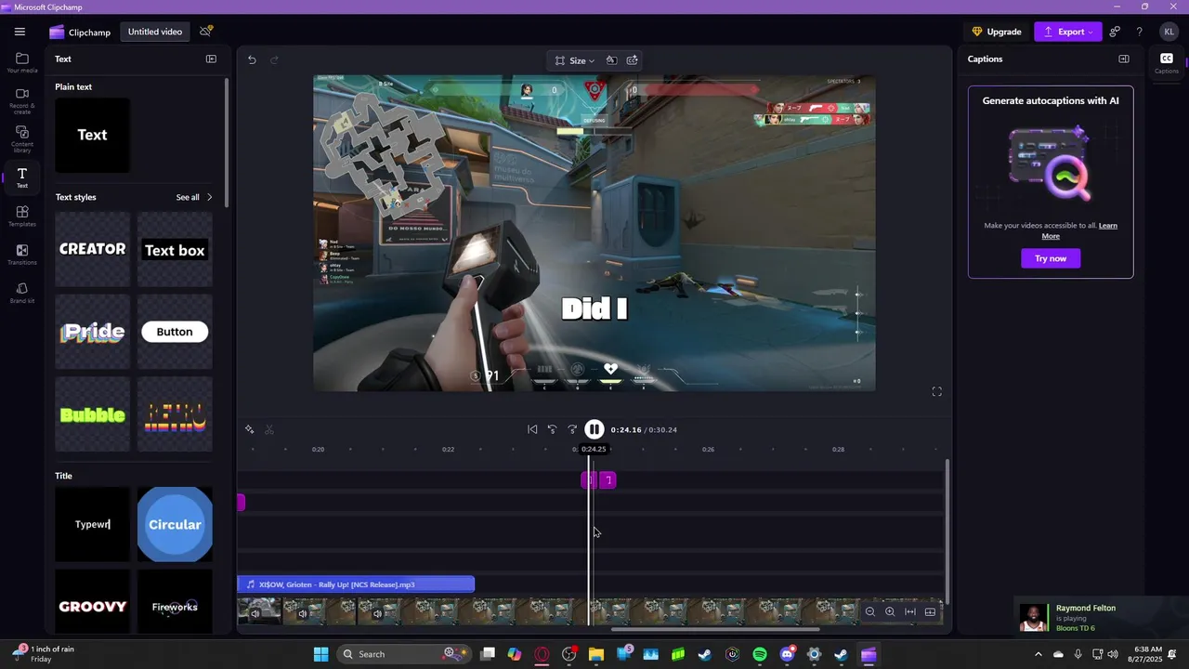The height and width of the screenshot is (669, 1189).
Task: Open Content library sidebar tab
Action: tap(22, 139)
